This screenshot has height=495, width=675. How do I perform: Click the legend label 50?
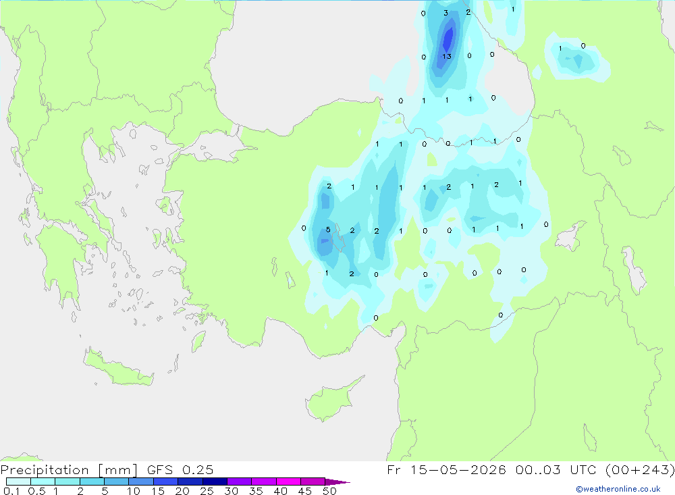(330, 491)
